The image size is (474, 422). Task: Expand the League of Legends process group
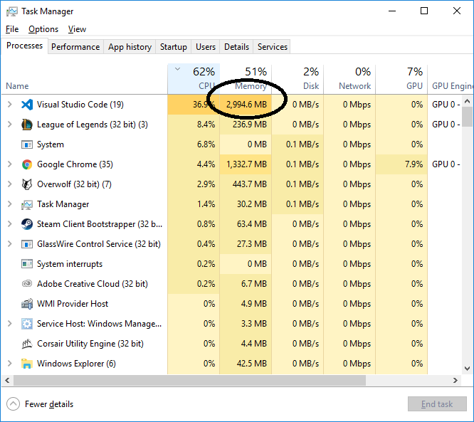tap(10, 125)
